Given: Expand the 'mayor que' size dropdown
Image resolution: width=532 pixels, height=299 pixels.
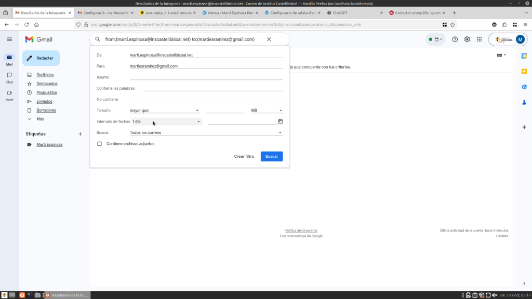Looking at the screenshot, I should 164,111.
